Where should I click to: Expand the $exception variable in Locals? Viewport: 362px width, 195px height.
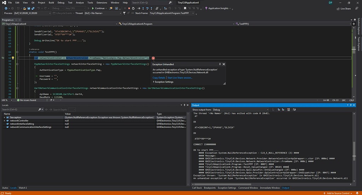point(5,117)
